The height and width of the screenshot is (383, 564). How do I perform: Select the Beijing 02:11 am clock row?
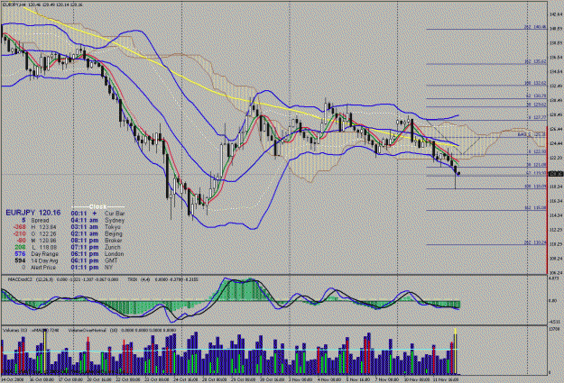97,234
